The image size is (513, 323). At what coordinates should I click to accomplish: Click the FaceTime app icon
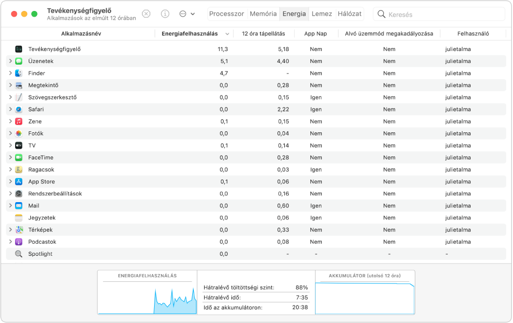click(19, 157)
